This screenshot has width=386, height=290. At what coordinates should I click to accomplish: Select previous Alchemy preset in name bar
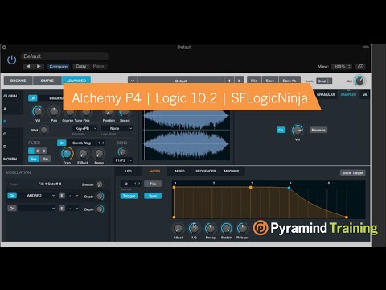pos(229,81)
